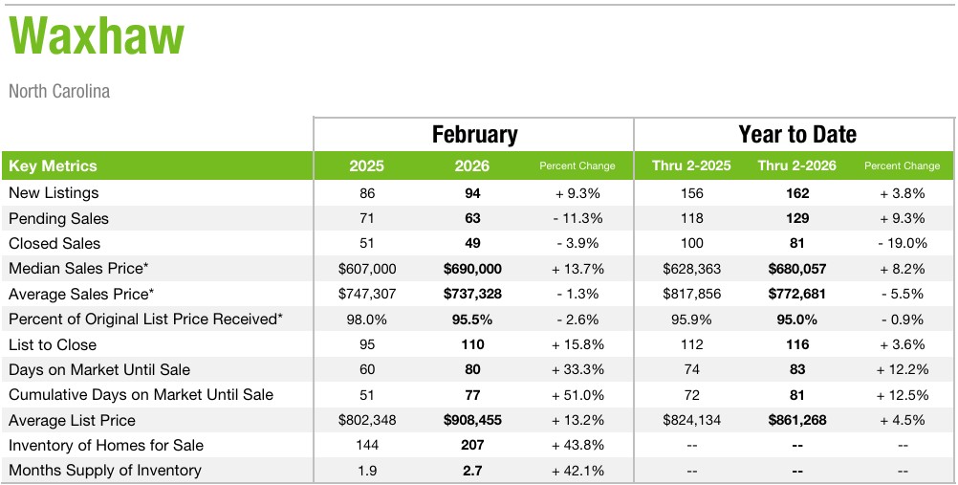This screenshot has height=485, width=958.
Task: Click the Months Supply of Inventory label
Action: click(x=105, y=470)
